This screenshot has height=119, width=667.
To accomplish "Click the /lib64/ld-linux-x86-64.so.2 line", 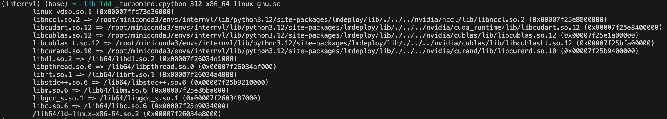I will coord(86,114).
